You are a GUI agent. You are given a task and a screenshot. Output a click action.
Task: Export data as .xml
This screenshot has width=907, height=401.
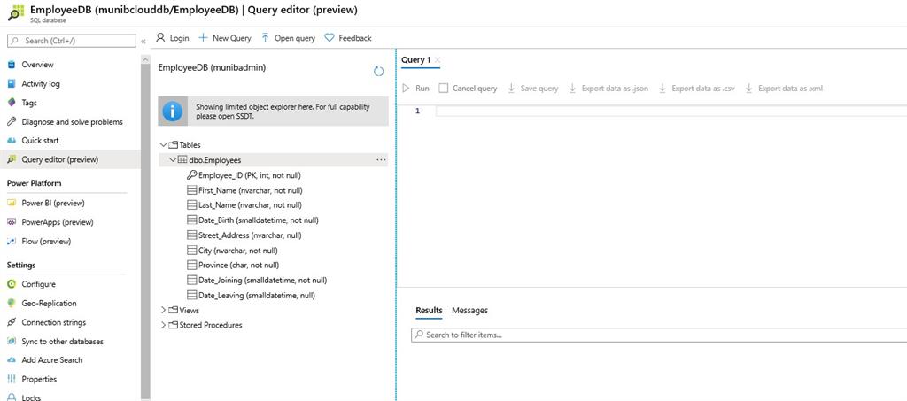(783, 89)
